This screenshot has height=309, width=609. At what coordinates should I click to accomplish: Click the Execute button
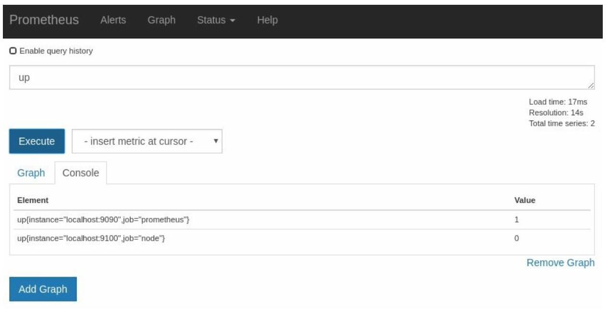(37, 141)
